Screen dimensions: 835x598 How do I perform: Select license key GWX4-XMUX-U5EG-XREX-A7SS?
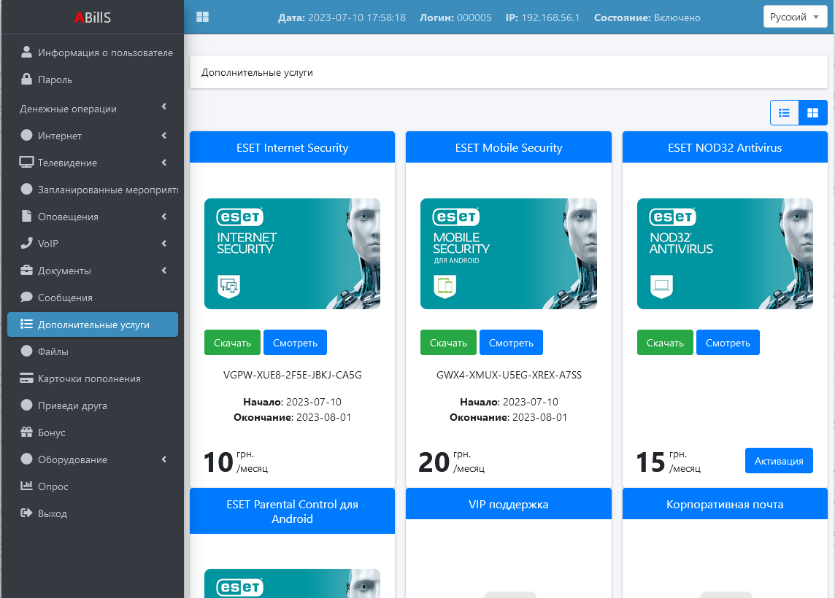[x=509, y=375]
